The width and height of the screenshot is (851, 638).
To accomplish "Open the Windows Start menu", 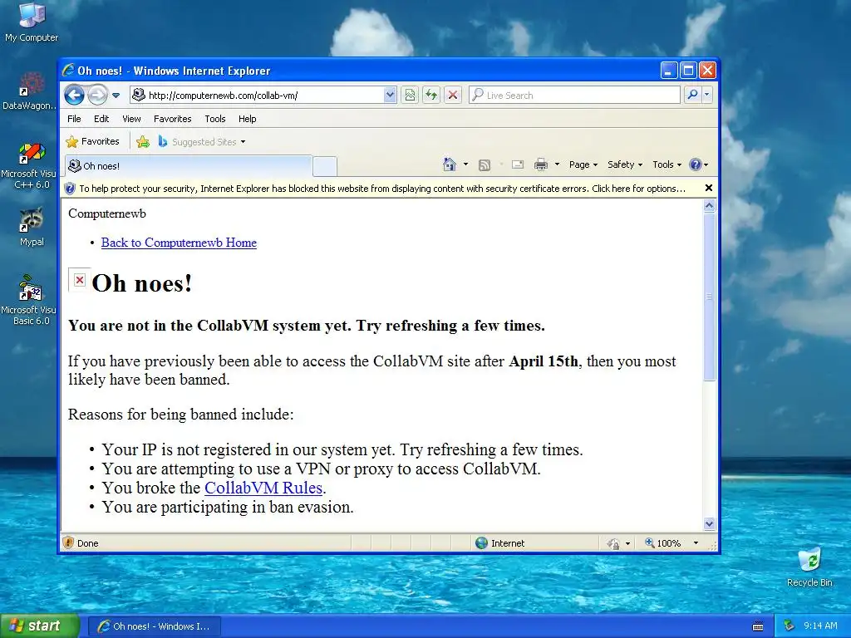I will 40,626.
